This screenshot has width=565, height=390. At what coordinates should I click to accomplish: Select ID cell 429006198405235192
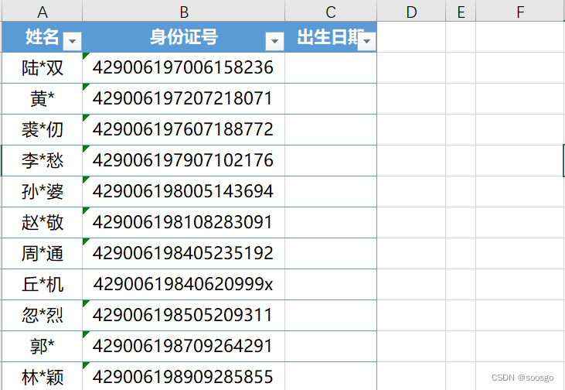tap(184, 253)
